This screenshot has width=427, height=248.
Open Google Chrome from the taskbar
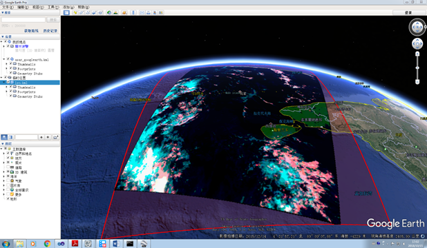point(48,244)
